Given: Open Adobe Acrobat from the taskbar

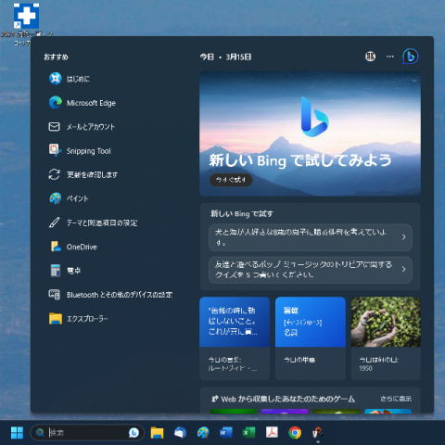Looking at the screenshot, I should [x=272, y=433].
